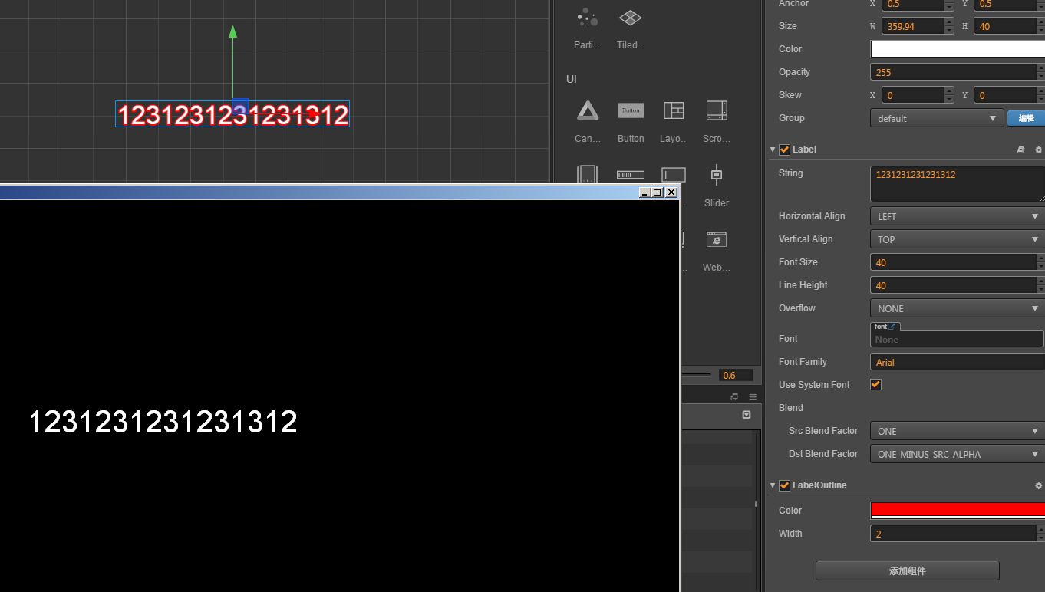Click the Horizontal Align property label
The image size is (1045, 592).
click(812, 216)
